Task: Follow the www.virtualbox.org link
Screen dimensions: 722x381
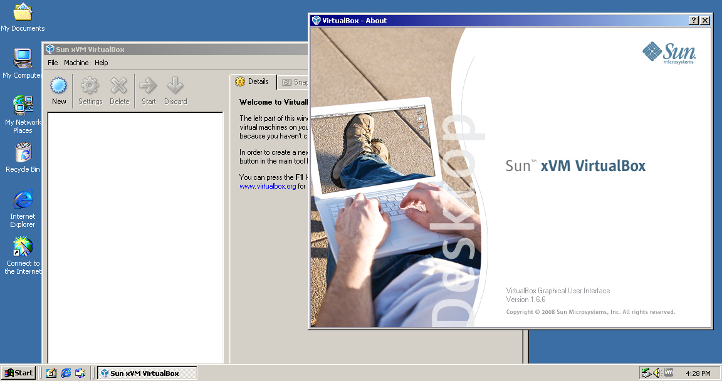Action: tap(268, 186)
